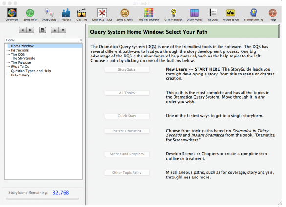
Task: Click the Scenes and Chapters button
Action: (x=127, y=154)
